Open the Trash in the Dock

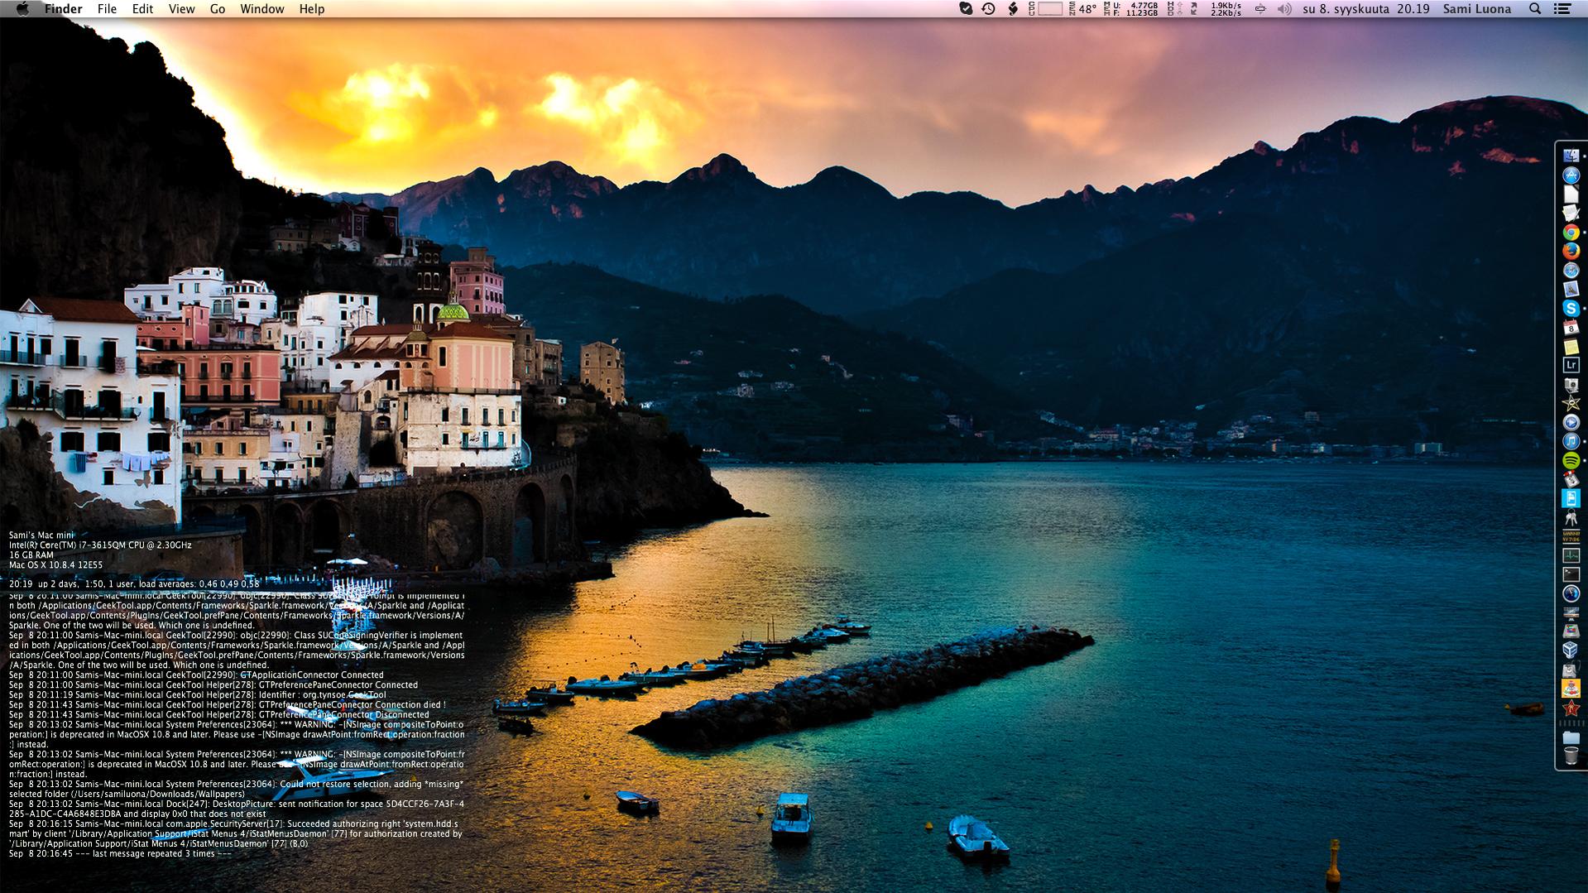click(1571, 756)
